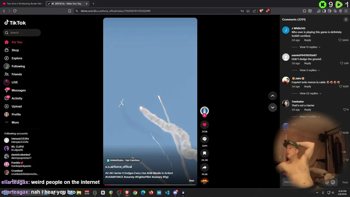Reply to J White145's comment

click(x=308, y=40)
